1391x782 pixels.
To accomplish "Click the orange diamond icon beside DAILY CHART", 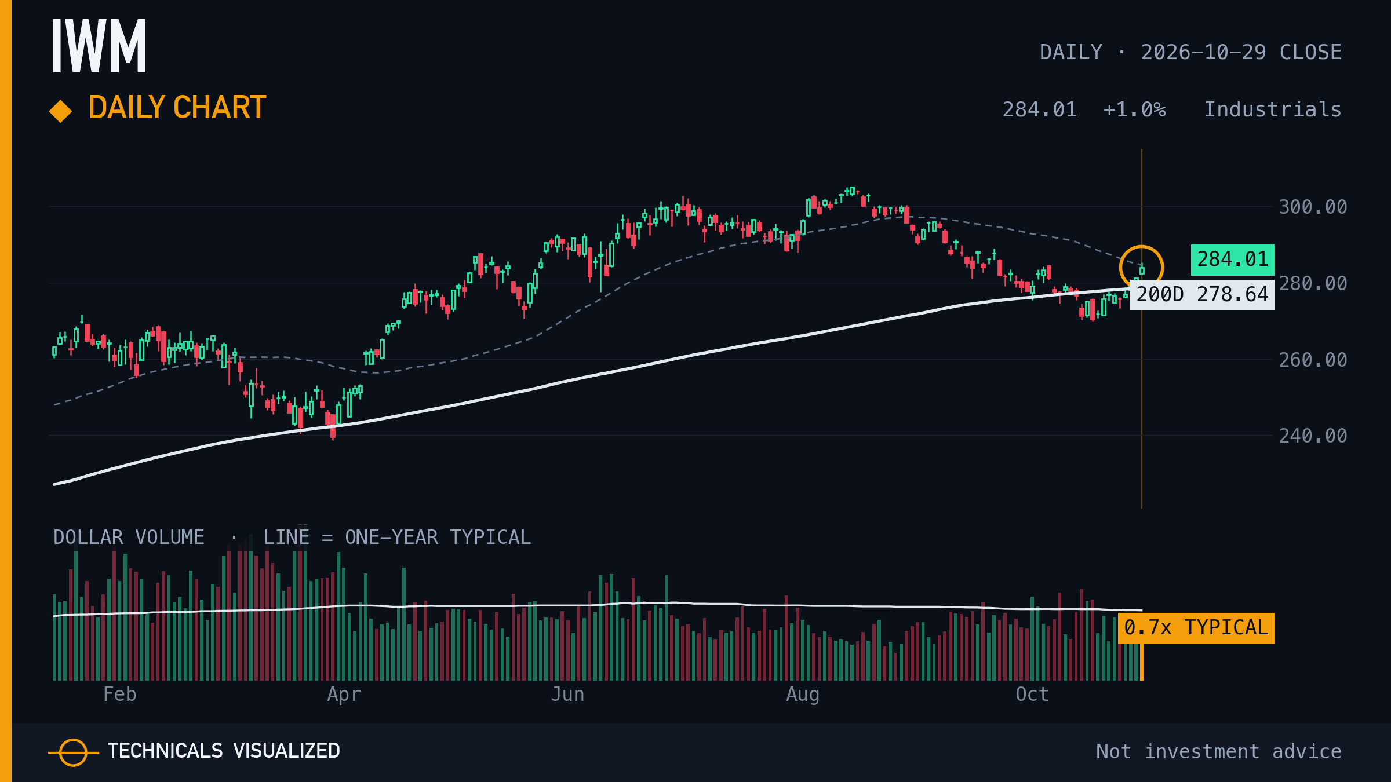I will tap(60, 111).
